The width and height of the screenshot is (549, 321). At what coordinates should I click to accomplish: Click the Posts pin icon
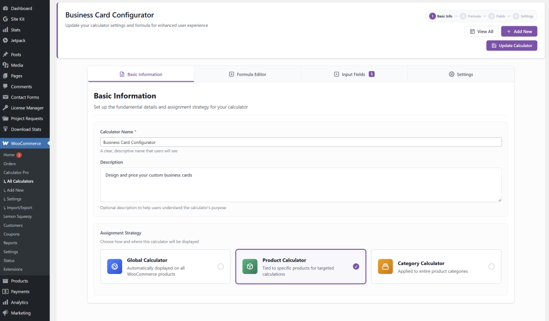(x=5, y=54)
